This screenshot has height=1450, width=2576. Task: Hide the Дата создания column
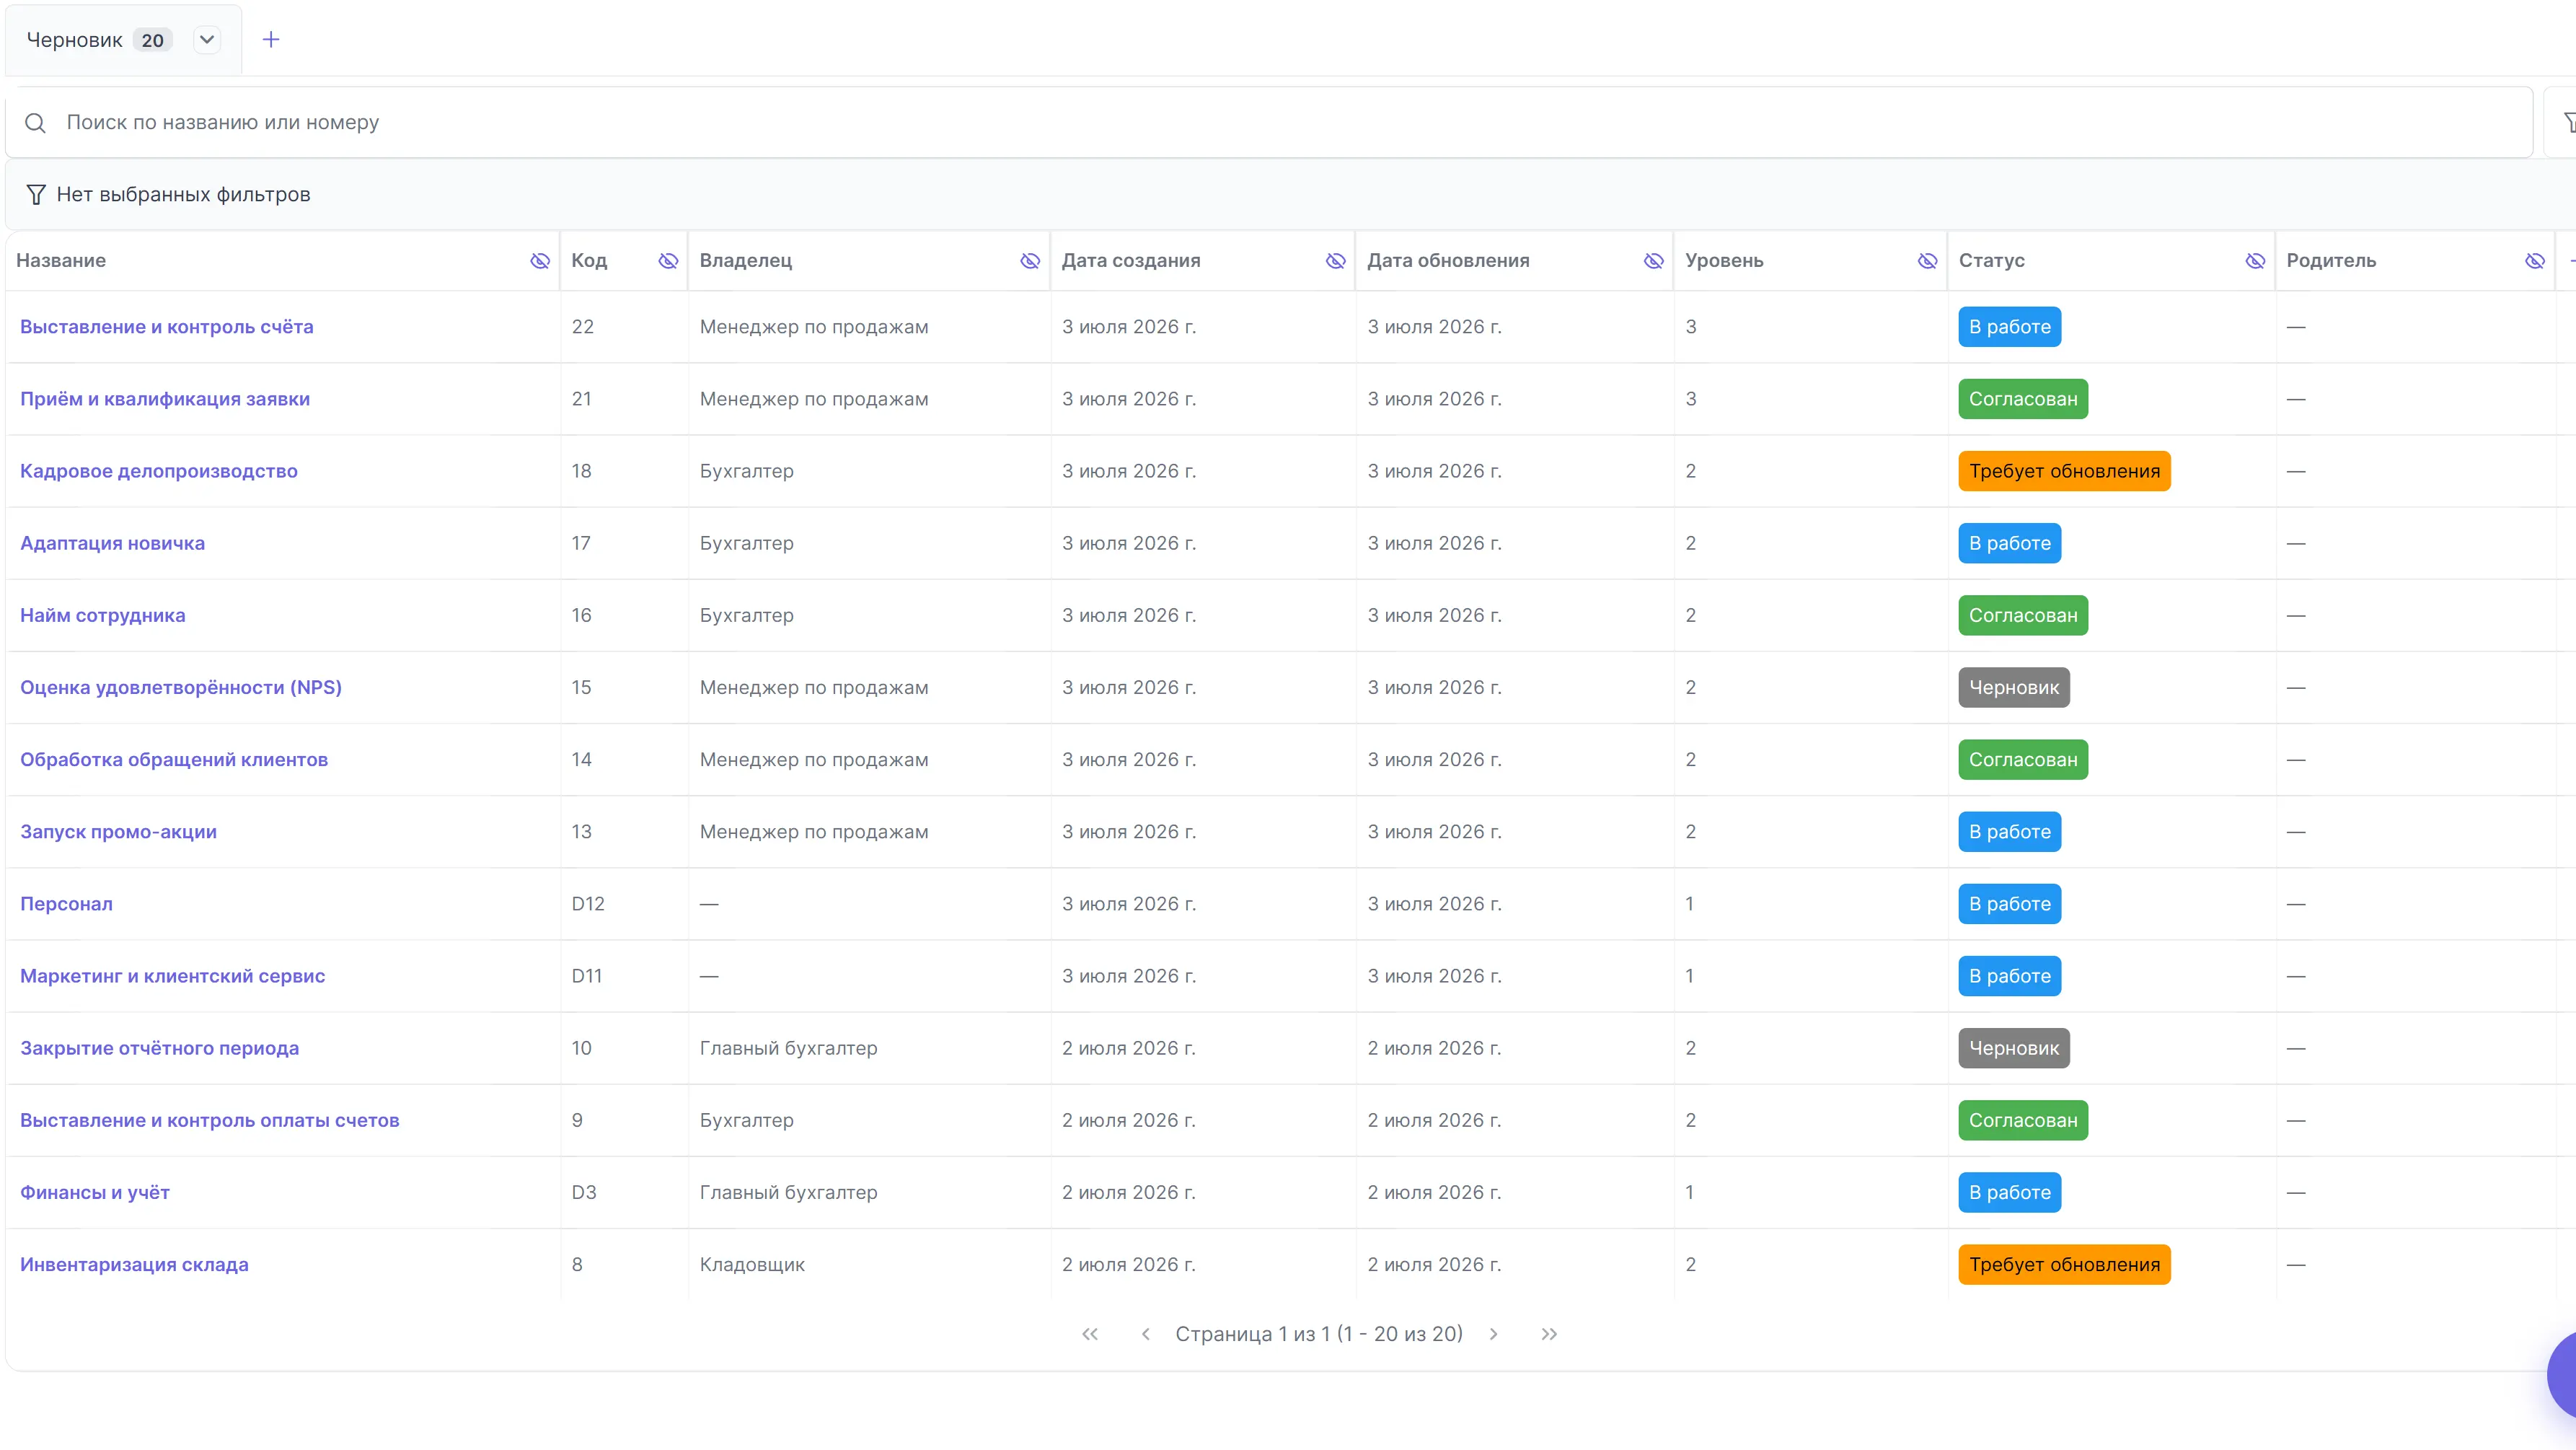(x=1335, y=261)
